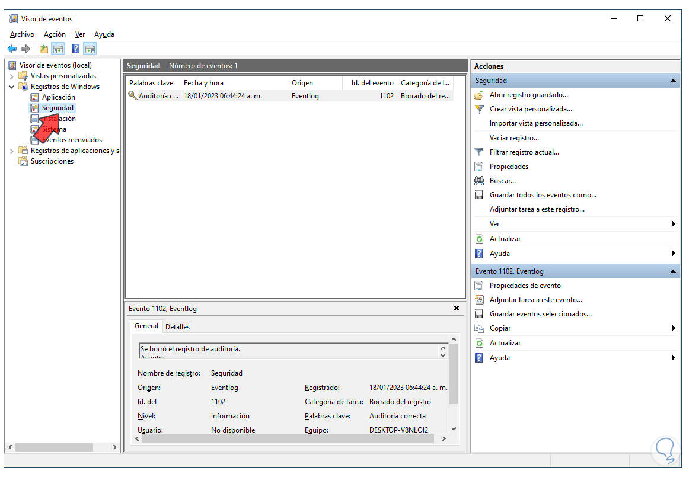Click the Ayuda icon under Evento 1102
Screen dimensions: 686x477
coord(479,358)
